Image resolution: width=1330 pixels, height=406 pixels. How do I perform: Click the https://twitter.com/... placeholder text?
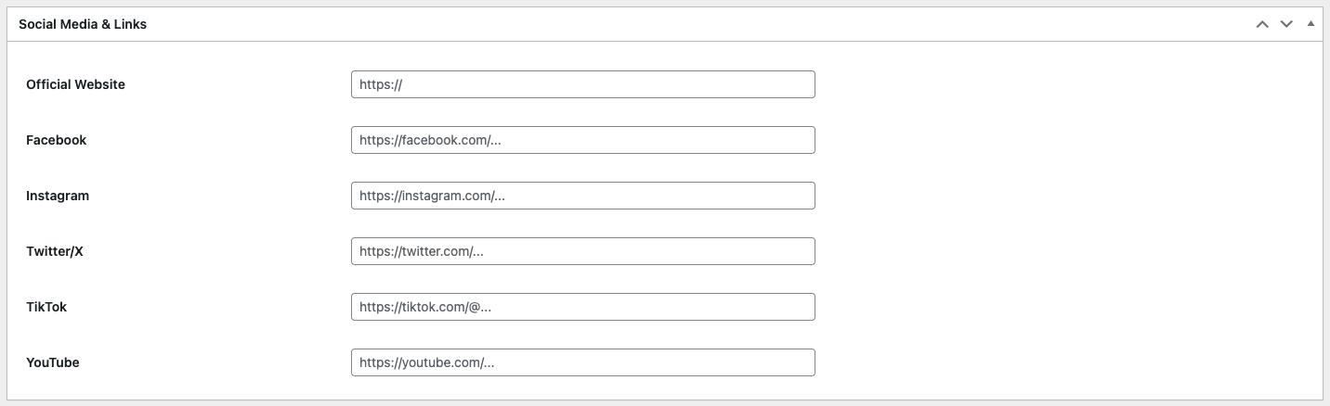pyautogui.click(x=422, y=251)
